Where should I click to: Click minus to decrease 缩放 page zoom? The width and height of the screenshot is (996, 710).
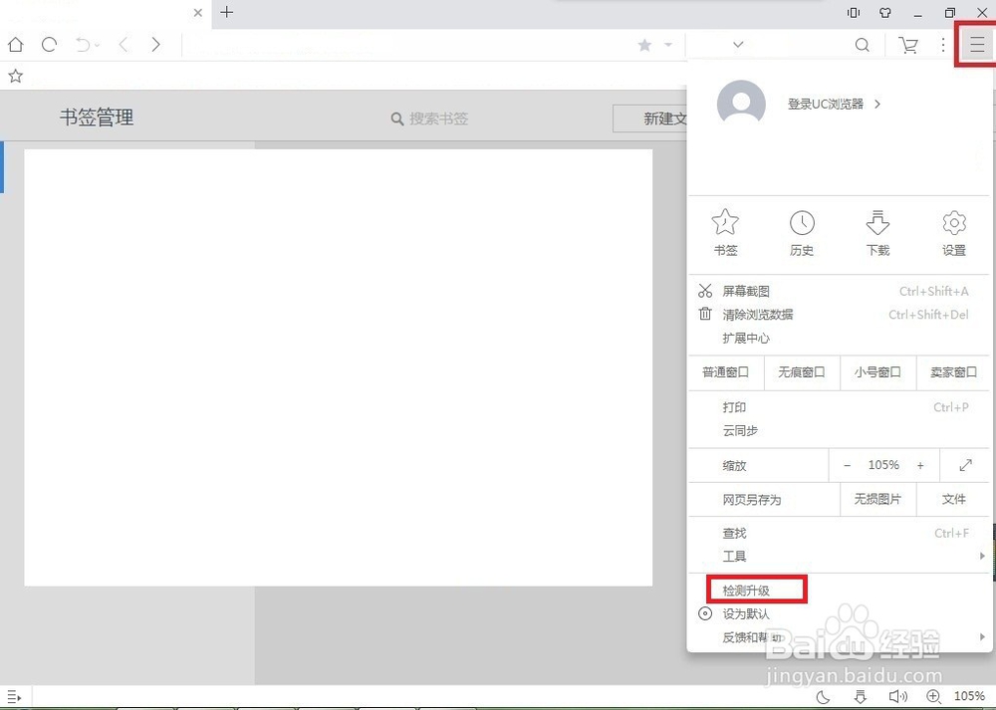click(848, 464)
